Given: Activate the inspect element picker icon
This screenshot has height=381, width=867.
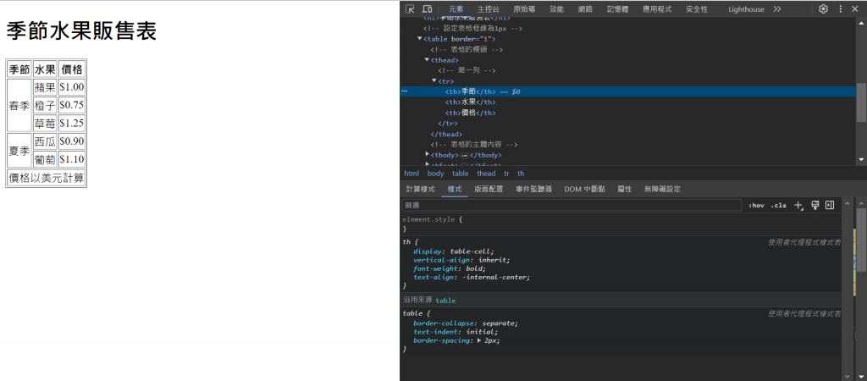Looking at the screenshot, I should (409, 8).
